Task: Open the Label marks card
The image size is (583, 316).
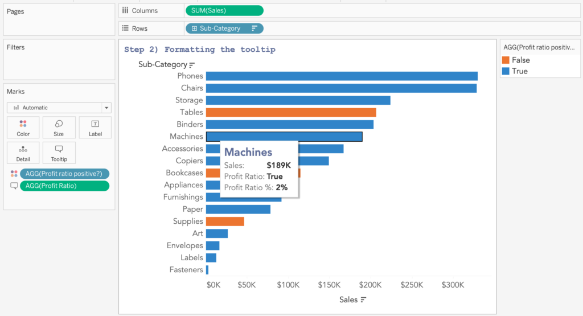Action: [x=95, y=128]
